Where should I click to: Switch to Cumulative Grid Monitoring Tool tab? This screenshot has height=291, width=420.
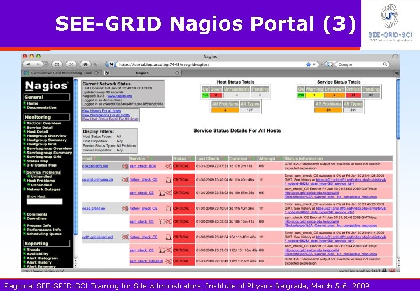pos(61,73)
